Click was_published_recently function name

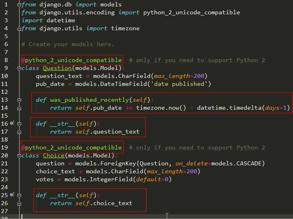tap(90, 100)
